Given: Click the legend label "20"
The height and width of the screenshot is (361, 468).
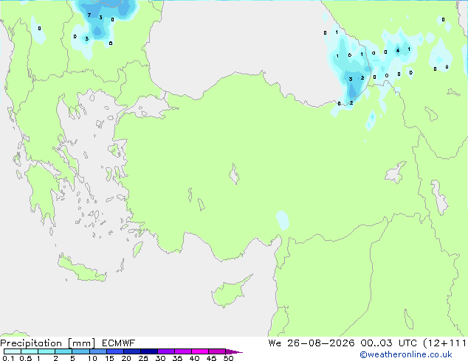Looking at the screenshot, I should (x=126, y=358).
